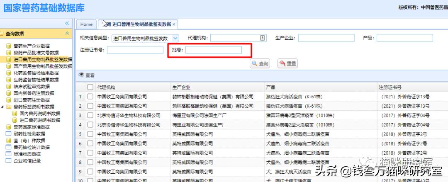
Task: Click 梅里亚有限公司法国生产厂 in row 4
Action: (200, 125)
